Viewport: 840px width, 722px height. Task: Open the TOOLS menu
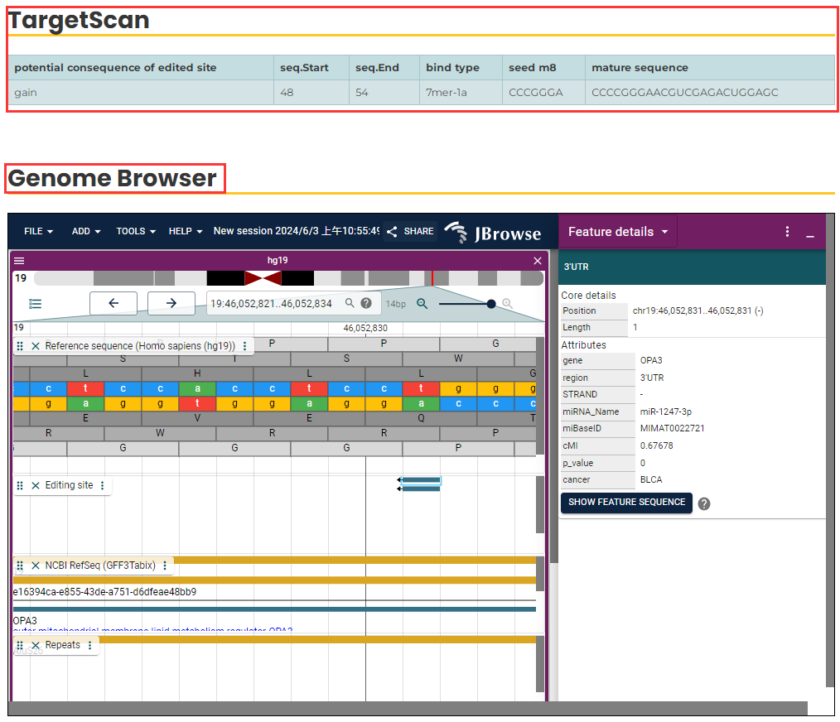click(x=136, y=231)
